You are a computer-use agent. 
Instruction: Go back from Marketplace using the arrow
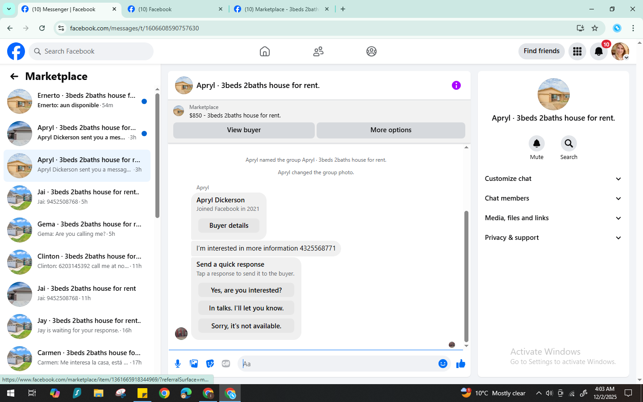tap(14, 76)
